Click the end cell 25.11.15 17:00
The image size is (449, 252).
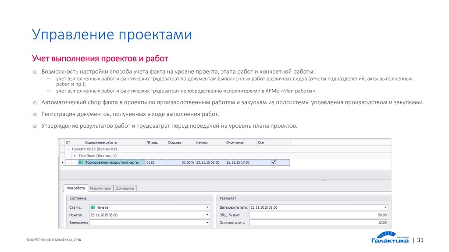click(241, 162)
